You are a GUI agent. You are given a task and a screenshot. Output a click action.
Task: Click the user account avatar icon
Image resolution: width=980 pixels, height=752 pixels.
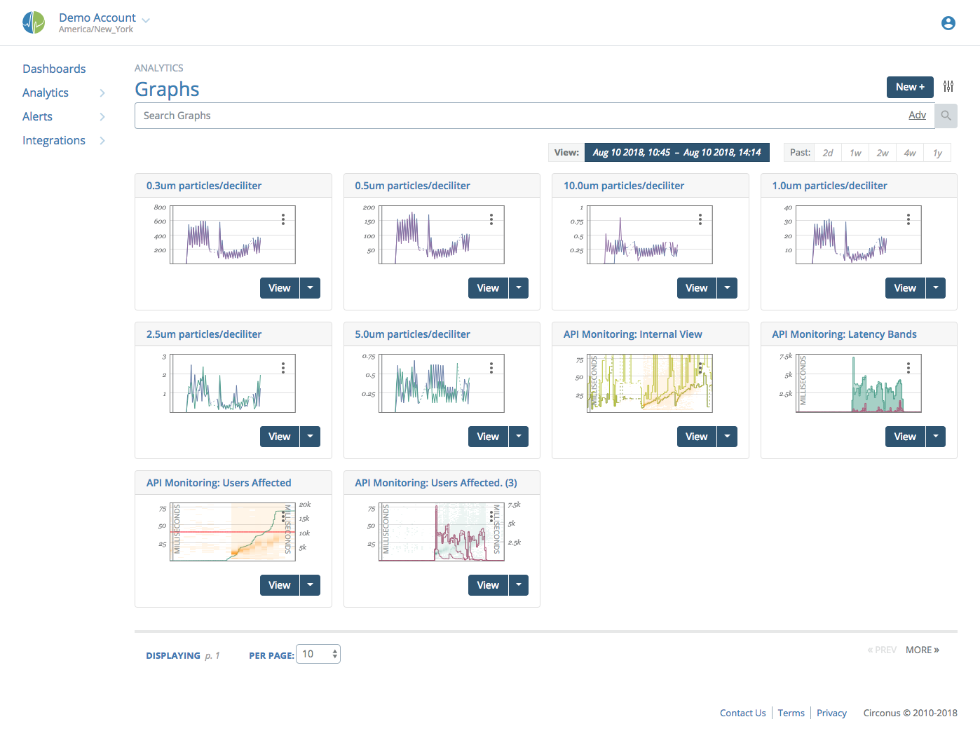click(948, 22)
